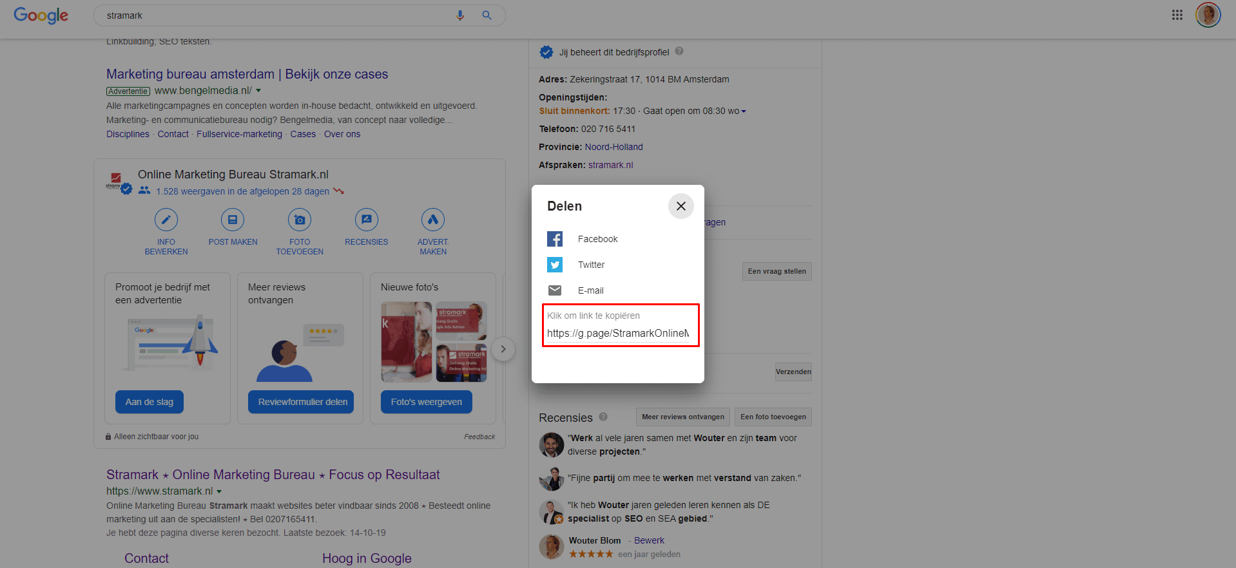Screen dimensions: 1236x568
Task: Click address Zekeringstraat 17 text
Action: tap(650, 79)
